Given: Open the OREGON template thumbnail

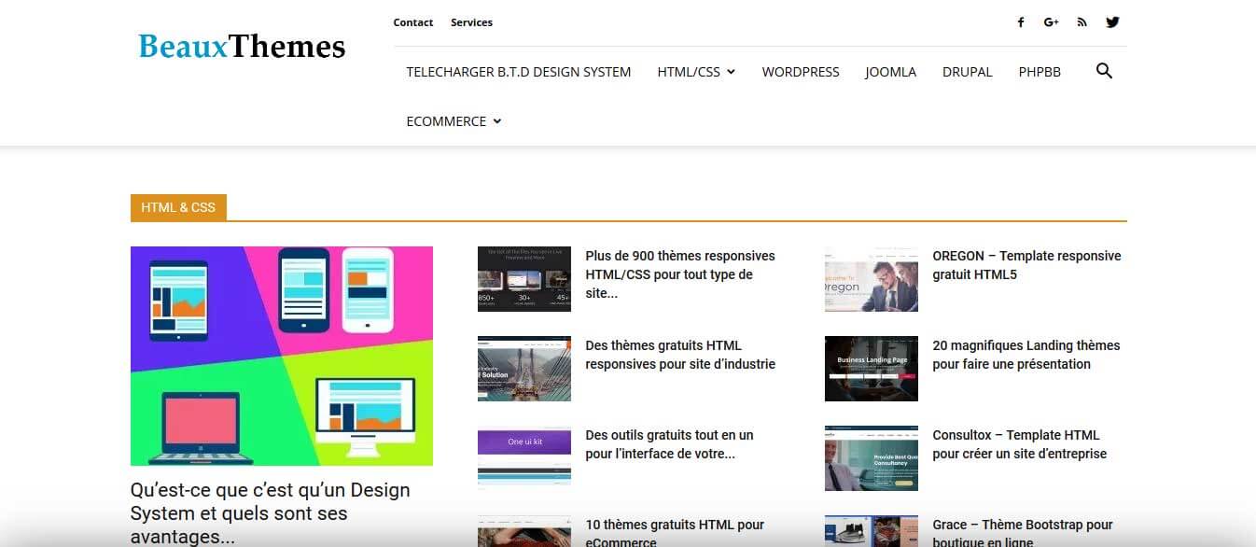Looking at the screenshot, I should (x=871, y=279).
